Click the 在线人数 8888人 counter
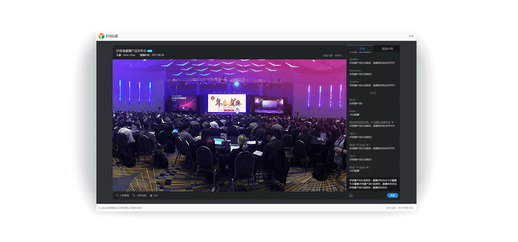 [x=332, y=56]
